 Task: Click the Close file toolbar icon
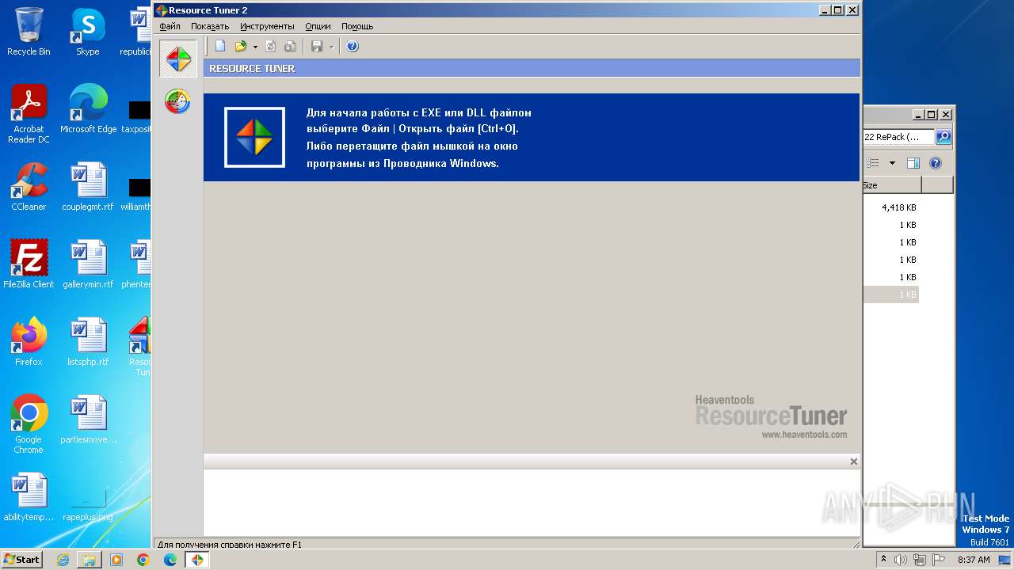pyautogui.click(x=290, y=47)
